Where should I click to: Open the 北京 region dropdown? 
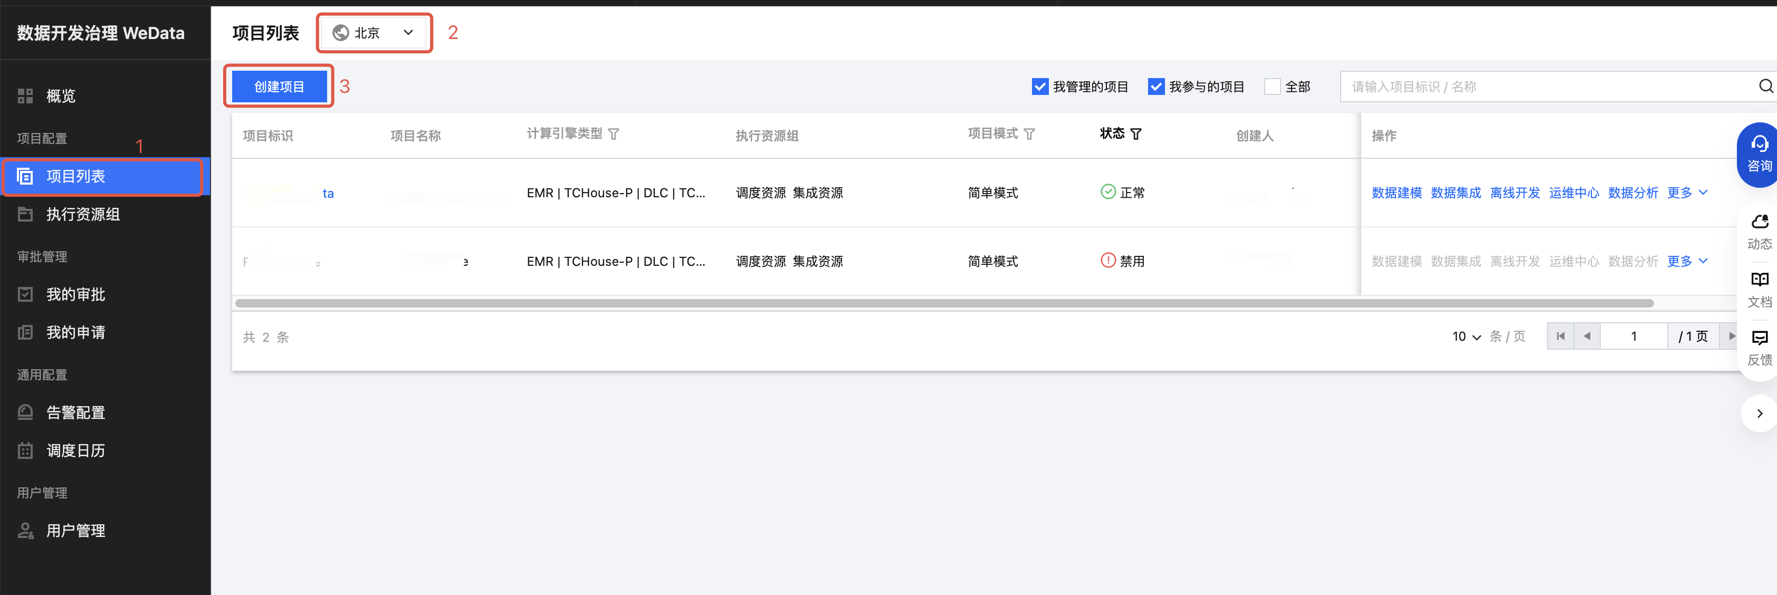pyautogui.click(x=374, y=32)
